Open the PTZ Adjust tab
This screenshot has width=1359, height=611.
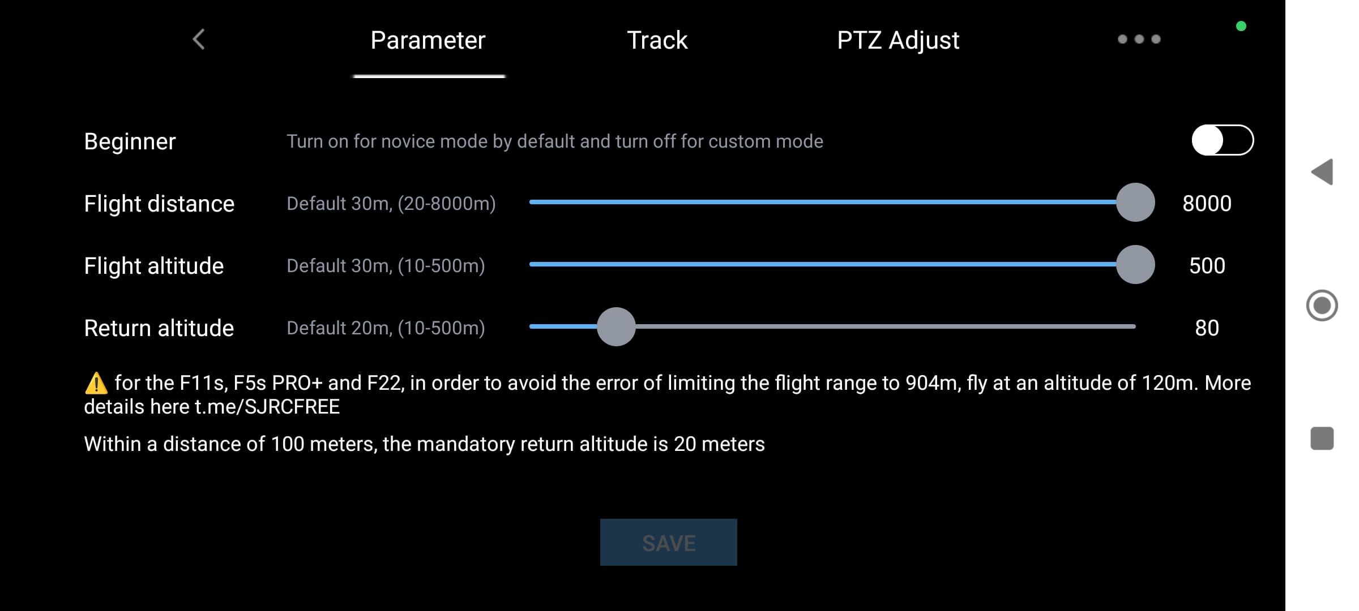[x=898, y=41]
